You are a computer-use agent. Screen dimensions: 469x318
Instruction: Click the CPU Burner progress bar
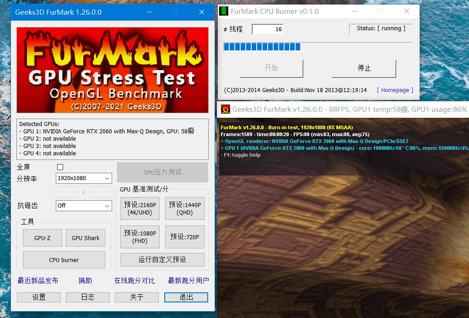pyautogui.click(x=318, y=46)
